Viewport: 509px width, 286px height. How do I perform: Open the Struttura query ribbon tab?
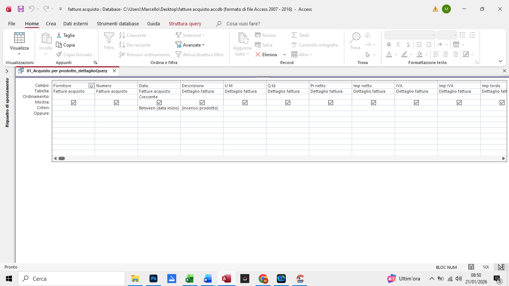tap(185, 23)
